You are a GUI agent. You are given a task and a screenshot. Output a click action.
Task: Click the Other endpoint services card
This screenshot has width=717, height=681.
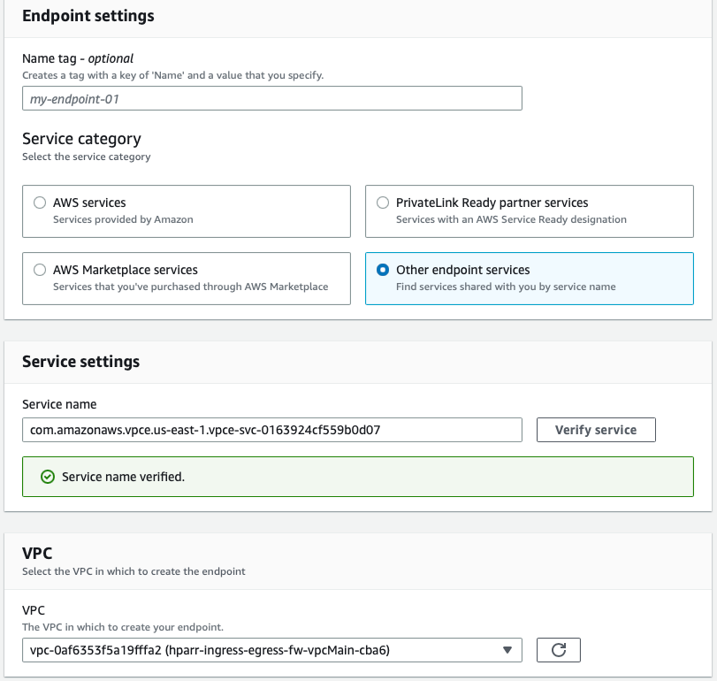tap(529, 279)
